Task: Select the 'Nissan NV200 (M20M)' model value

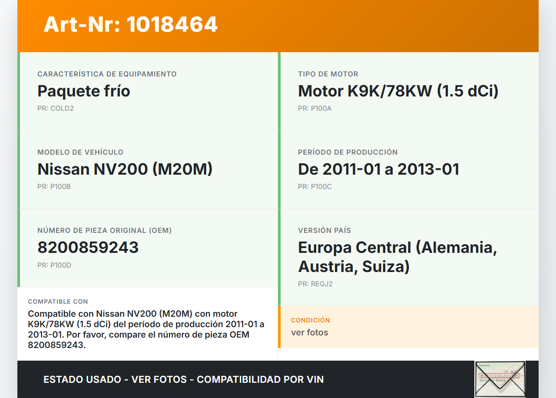Action: pos(125,169)
